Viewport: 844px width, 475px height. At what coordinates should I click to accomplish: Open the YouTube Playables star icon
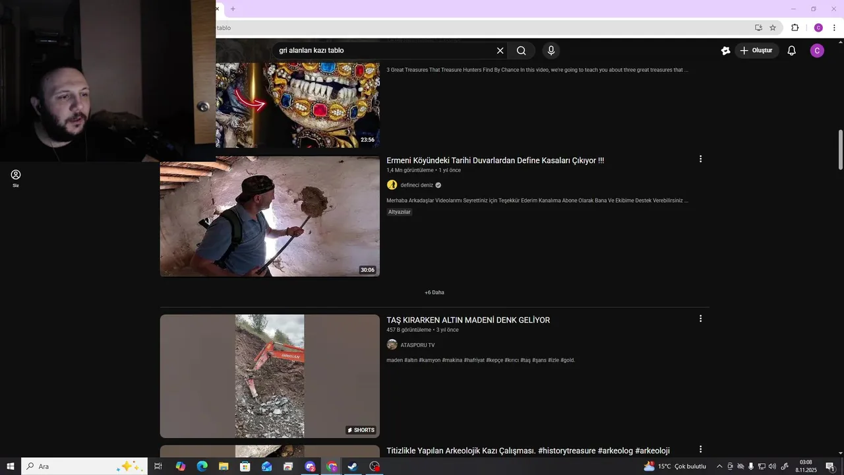(725, 51)
